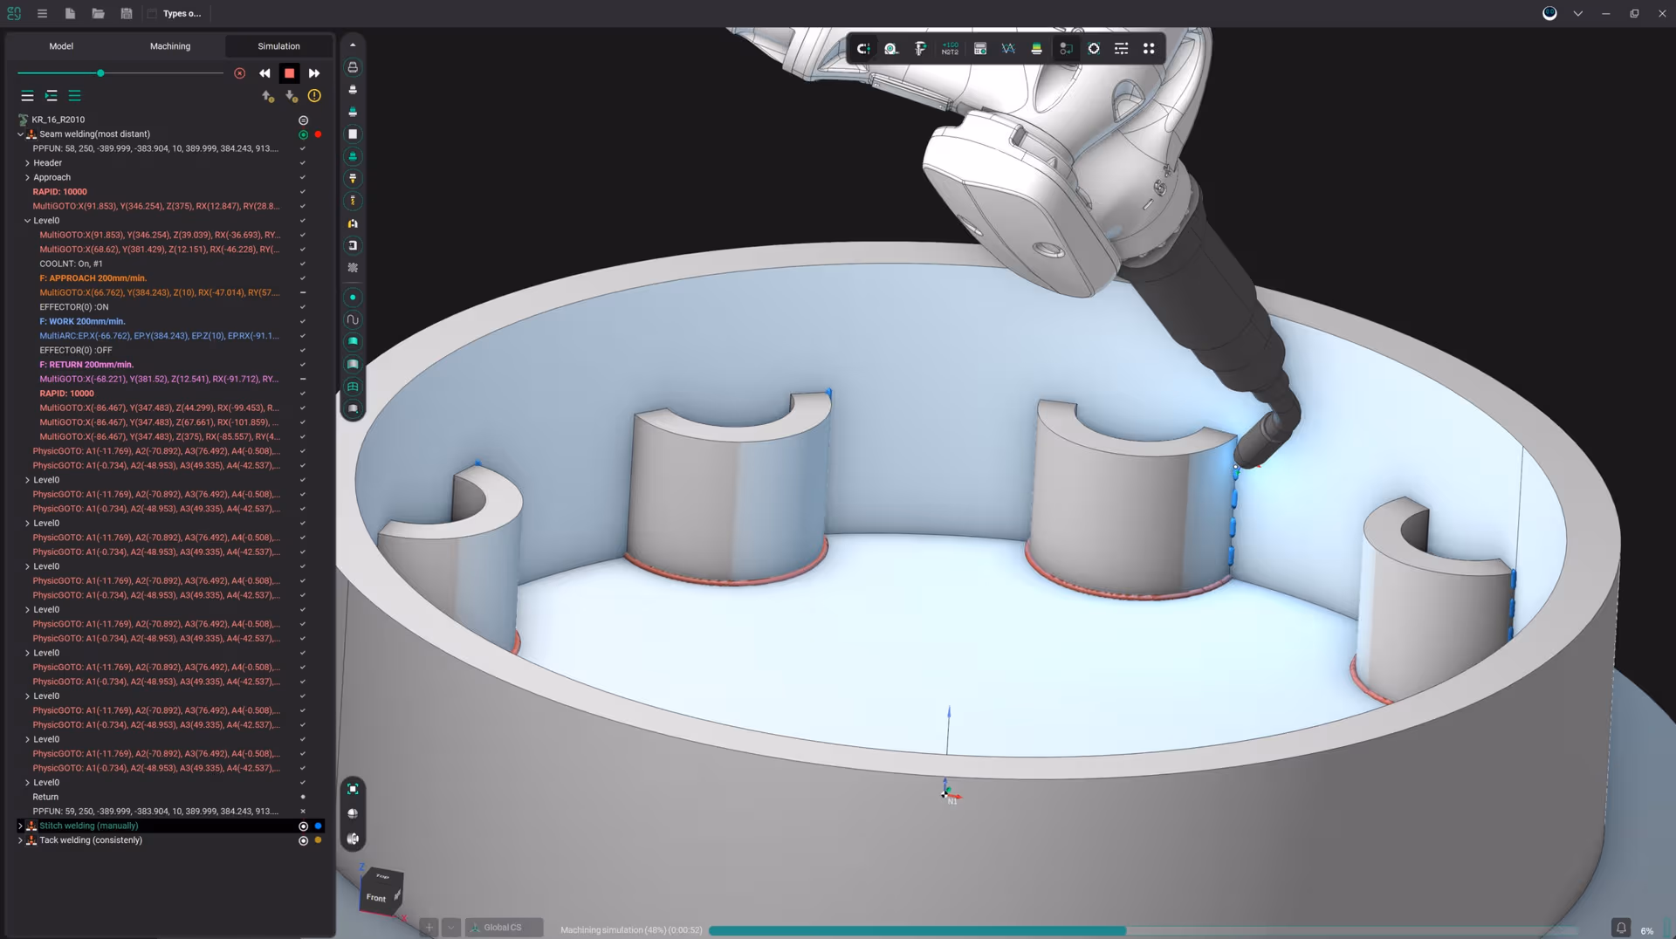This screenshot has width=1676, height=939.
Task: Open the machining analysis curves tool
Action: tap(1008, 49)
